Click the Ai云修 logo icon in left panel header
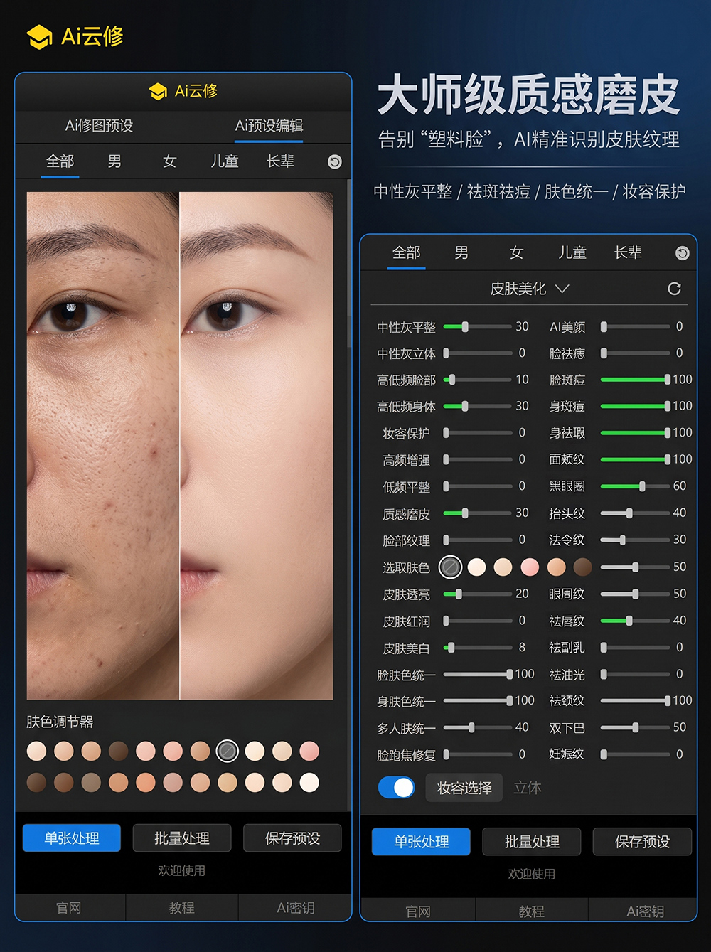This screenshot has width=711, height=952. pos(158,91)
